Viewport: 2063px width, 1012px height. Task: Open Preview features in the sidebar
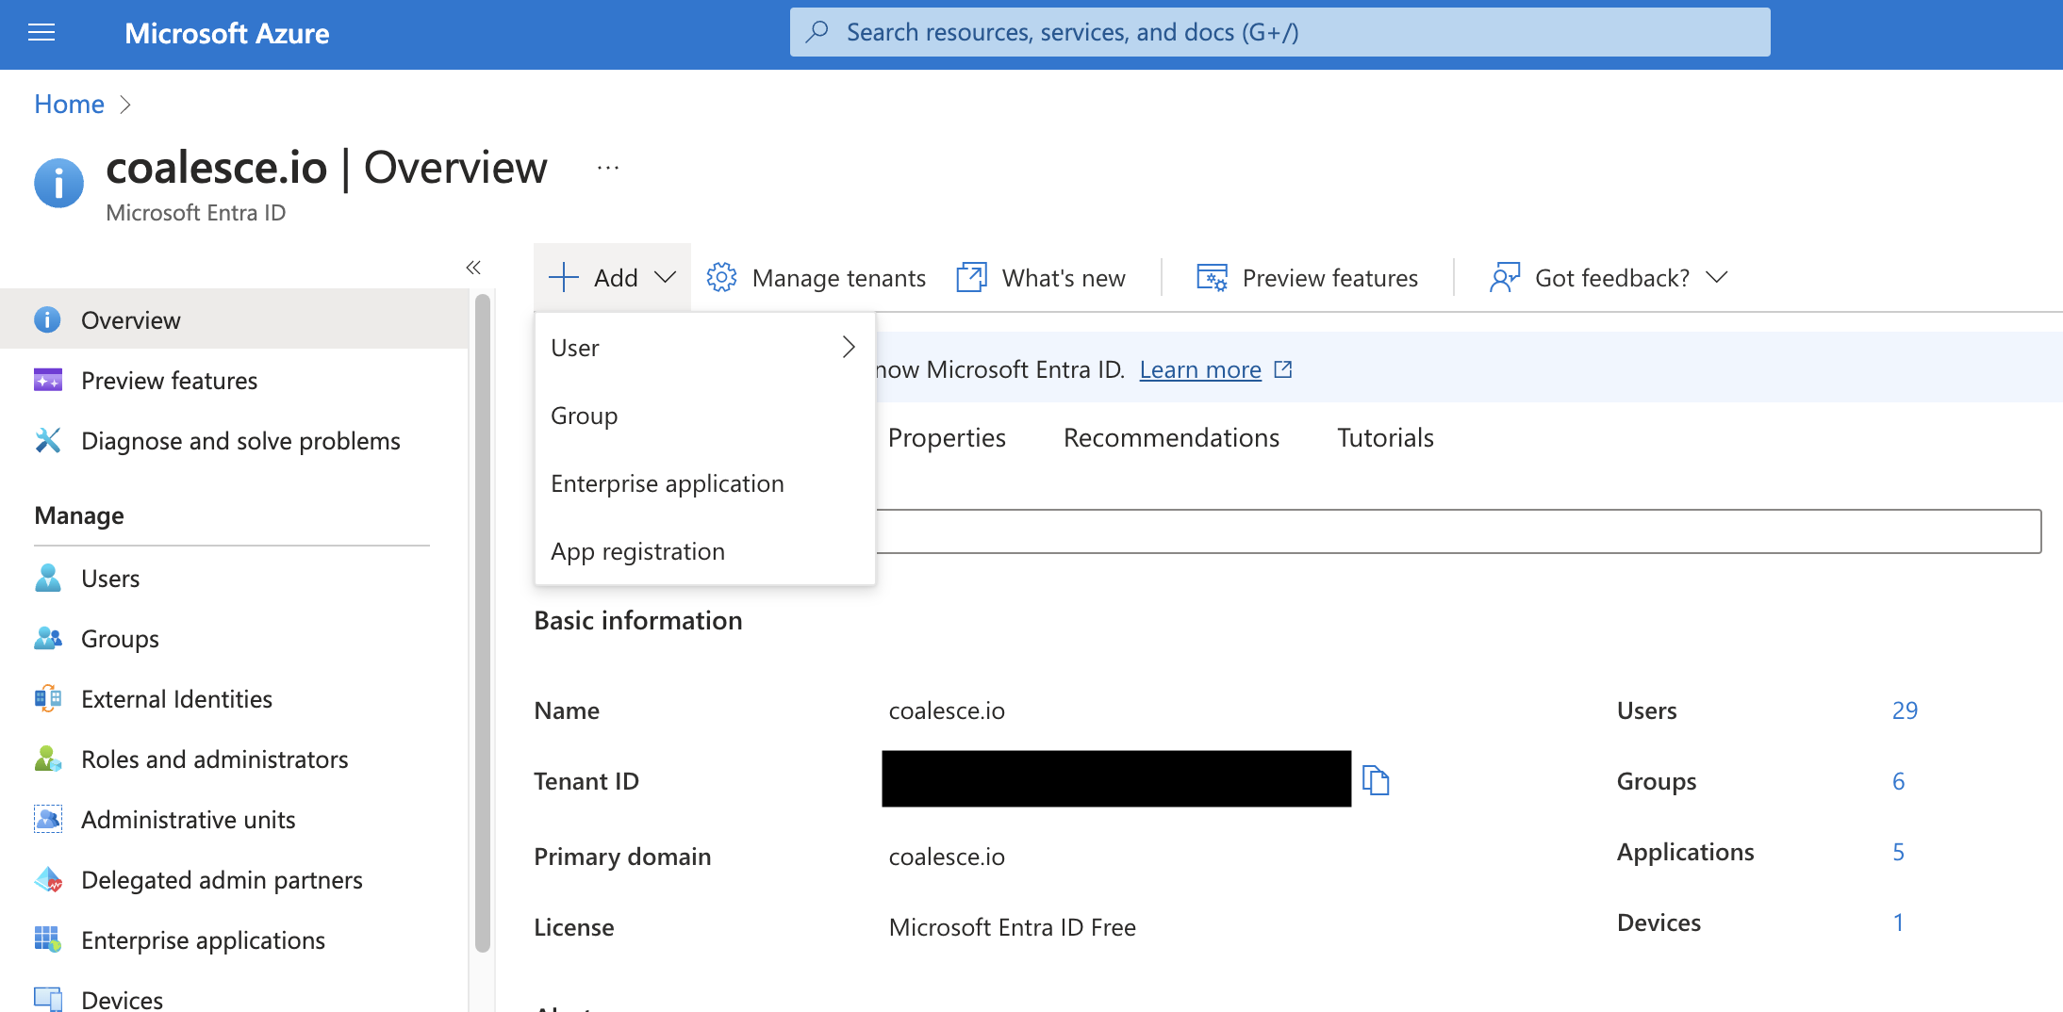234,380
